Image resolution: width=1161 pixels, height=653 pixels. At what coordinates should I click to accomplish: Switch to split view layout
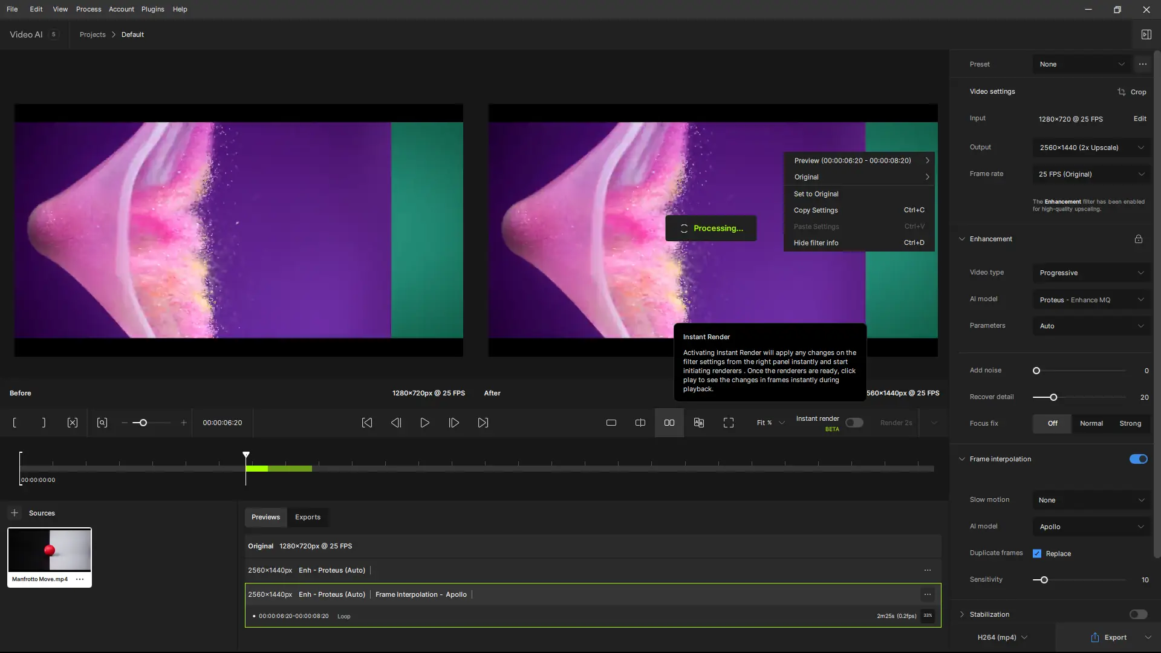(640, 423)
